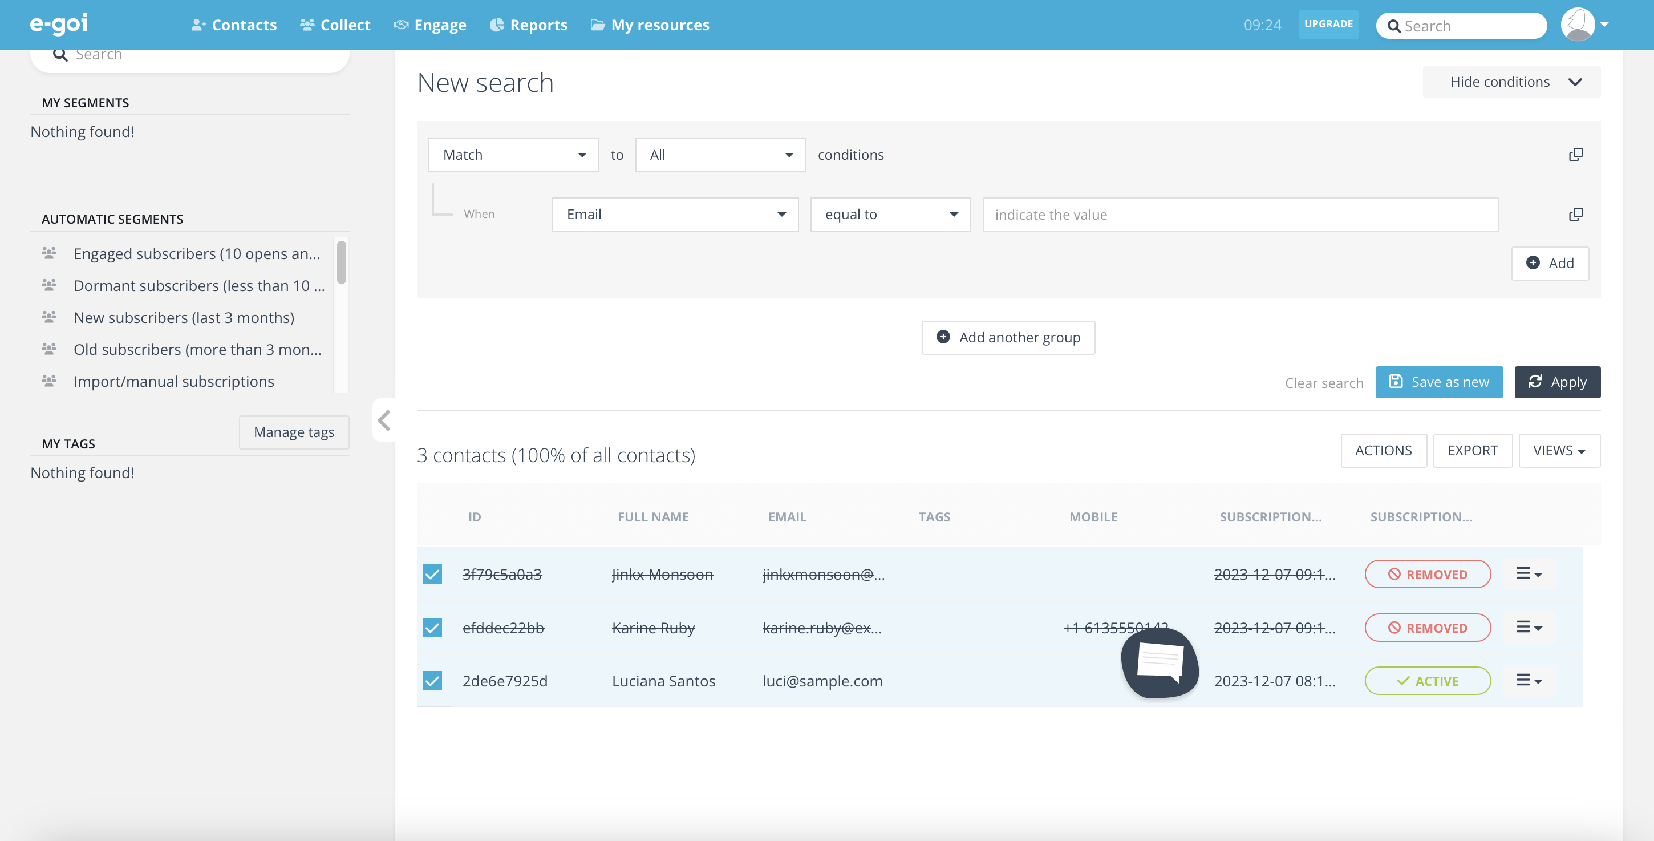Open the VIEWS dropdown
This screenshot has width=1654, height=841.
(1559, 450)
